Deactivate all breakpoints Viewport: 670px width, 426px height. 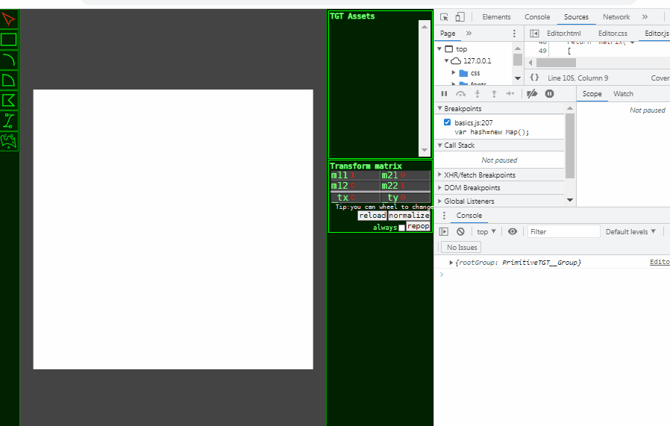tap(532, 93)
